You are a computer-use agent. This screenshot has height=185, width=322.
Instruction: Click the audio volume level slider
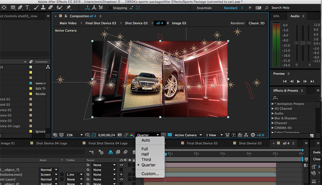302,43
